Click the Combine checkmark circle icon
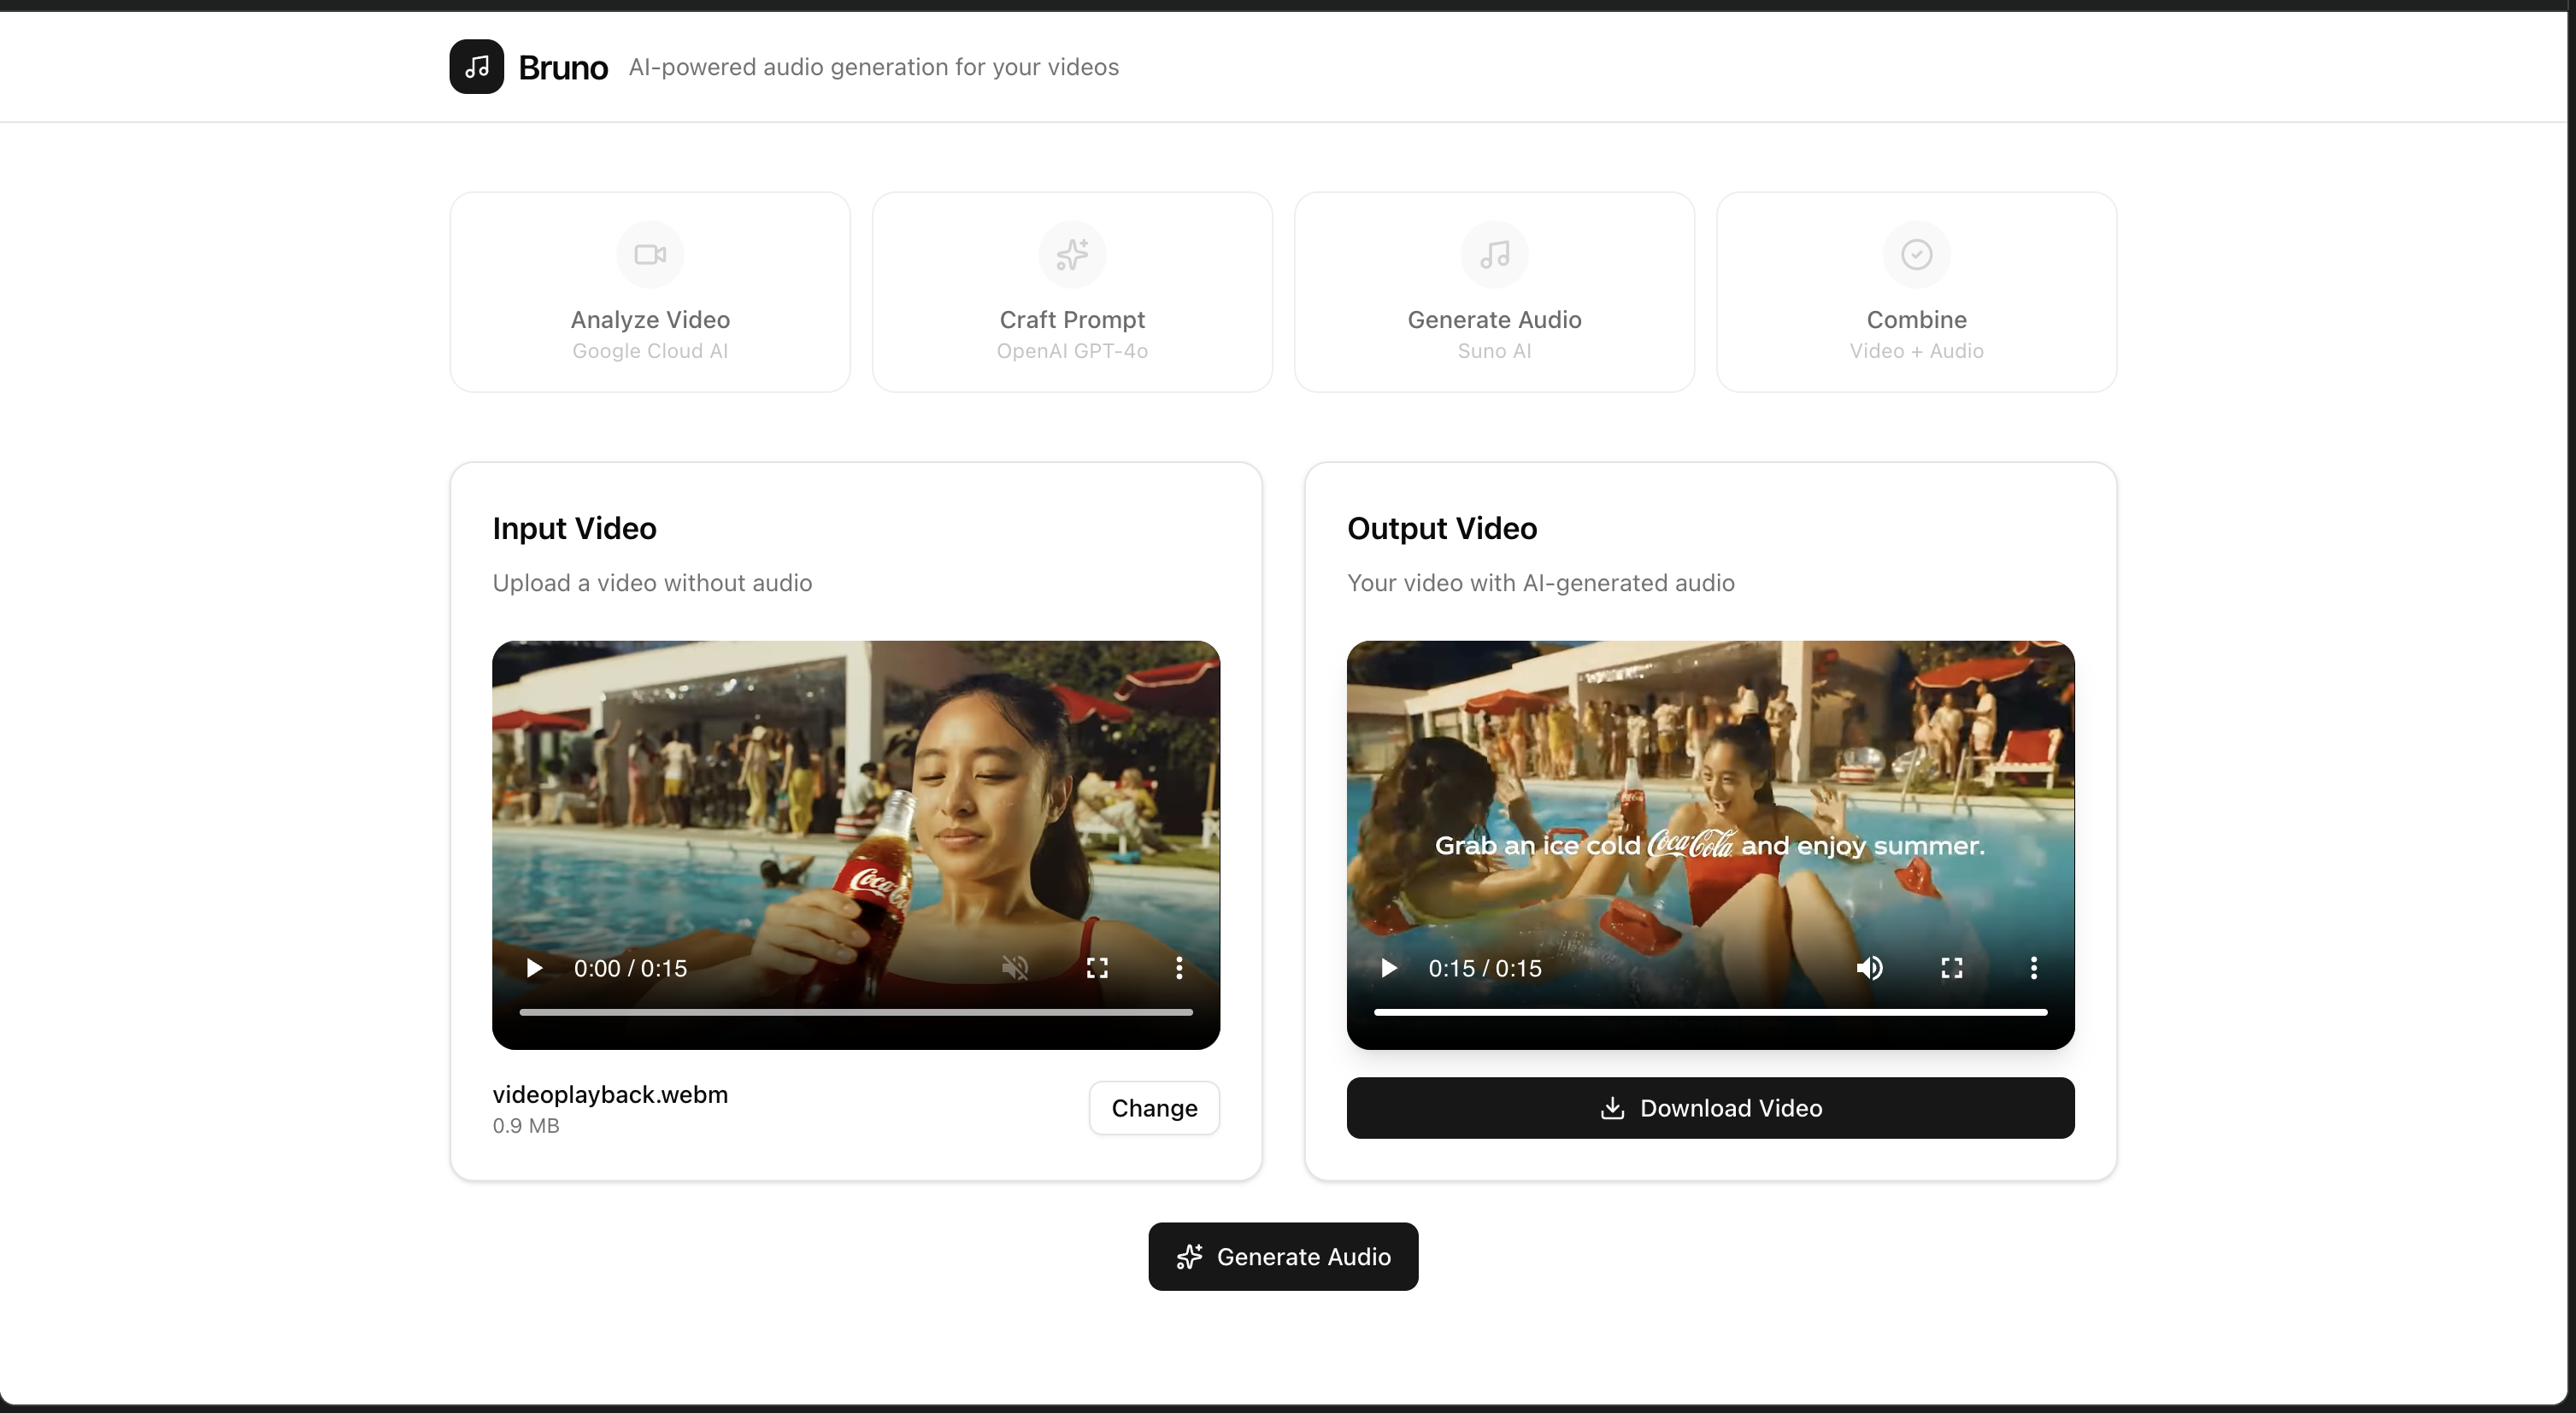2576x1413 pixels. pyautogui.click(x=1916, y=255)
